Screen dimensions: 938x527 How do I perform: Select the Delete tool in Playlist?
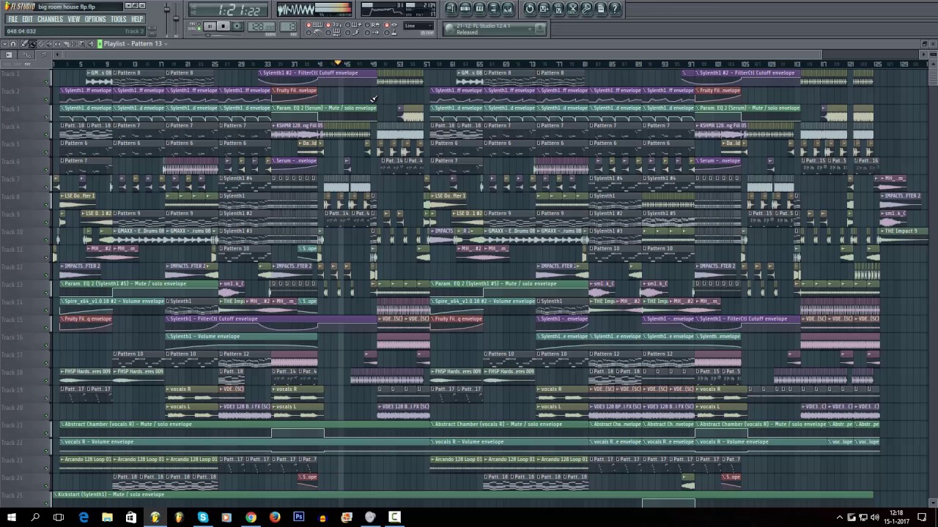[x=41, y=44]
